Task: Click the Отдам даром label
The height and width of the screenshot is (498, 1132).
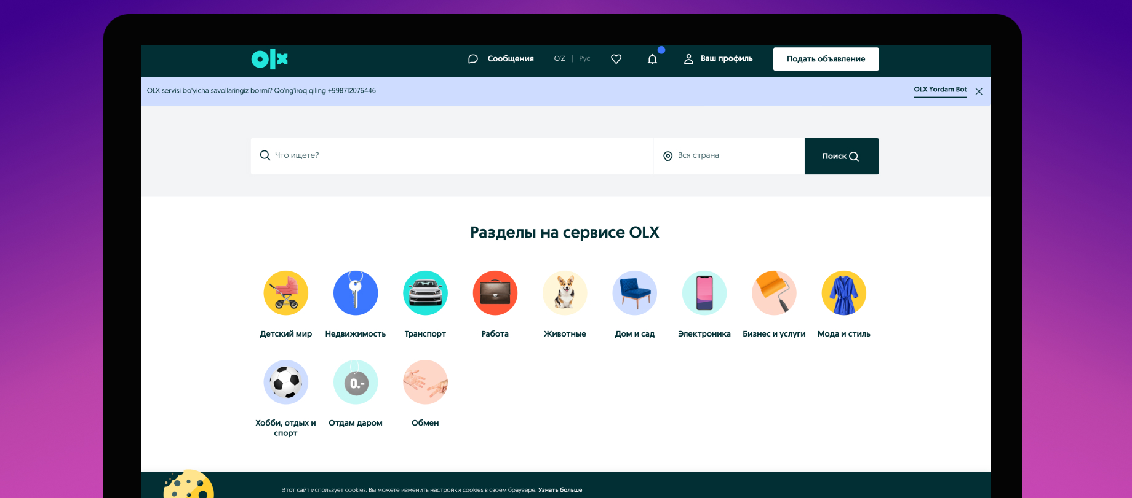Action: (x=356, y=423)
